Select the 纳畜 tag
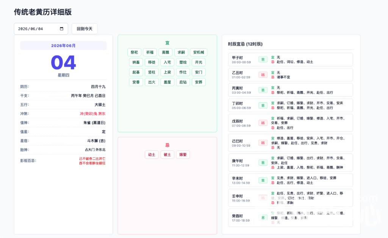The image size is (388, 238). point(136,62)
